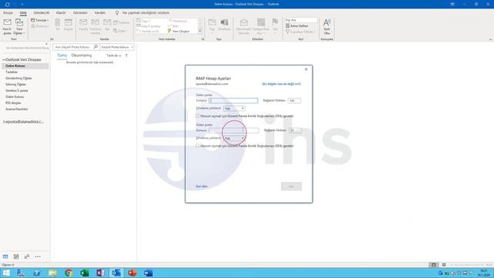The image size is (494, 278).
Task: Open the Tarih ile sort dropdown
Action: pos(113,56)
